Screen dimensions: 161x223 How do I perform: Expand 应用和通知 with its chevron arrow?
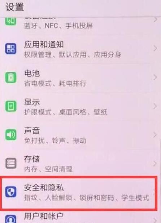pyautogui.click(x=155, y=49)
